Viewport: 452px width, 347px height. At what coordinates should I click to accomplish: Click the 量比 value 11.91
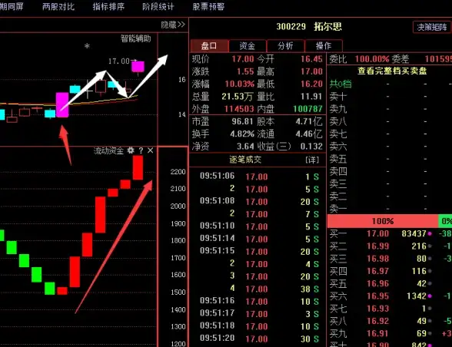(311, 97)
